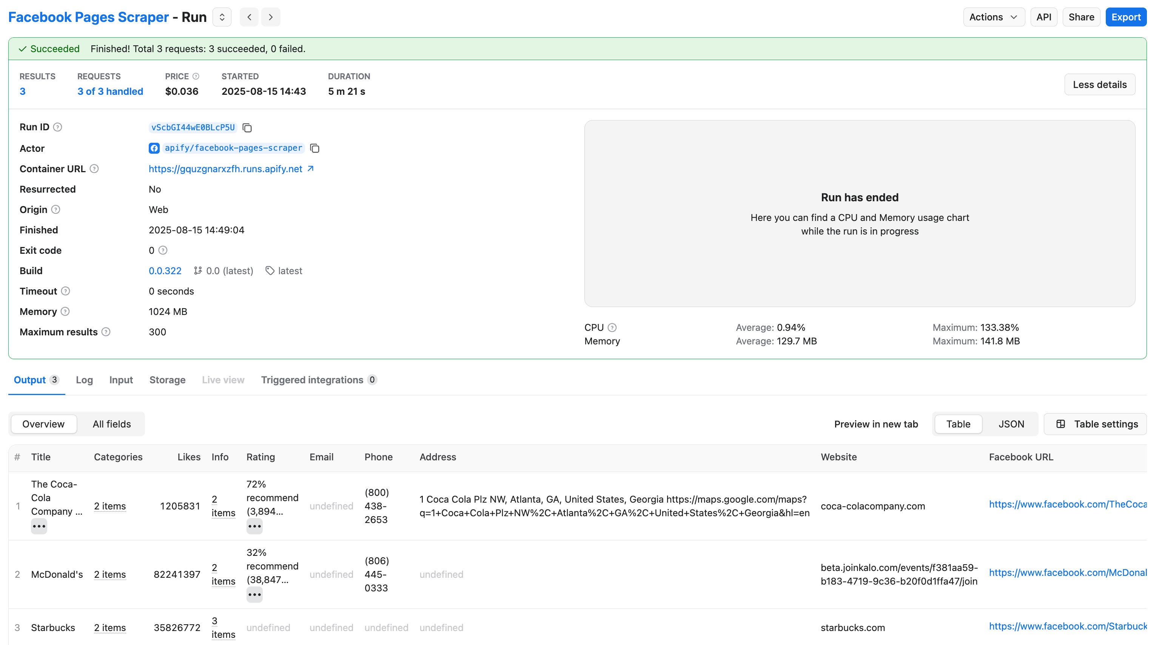The width and height of the screenshot is (1159, 645).
Task: Click the Facebook logo next to the actor
Action: pyautogui.click(x=154, y=148)
